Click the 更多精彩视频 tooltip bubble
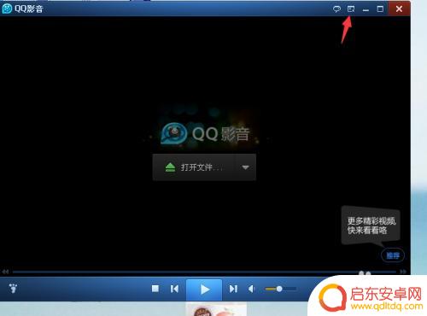 (371, 225)
